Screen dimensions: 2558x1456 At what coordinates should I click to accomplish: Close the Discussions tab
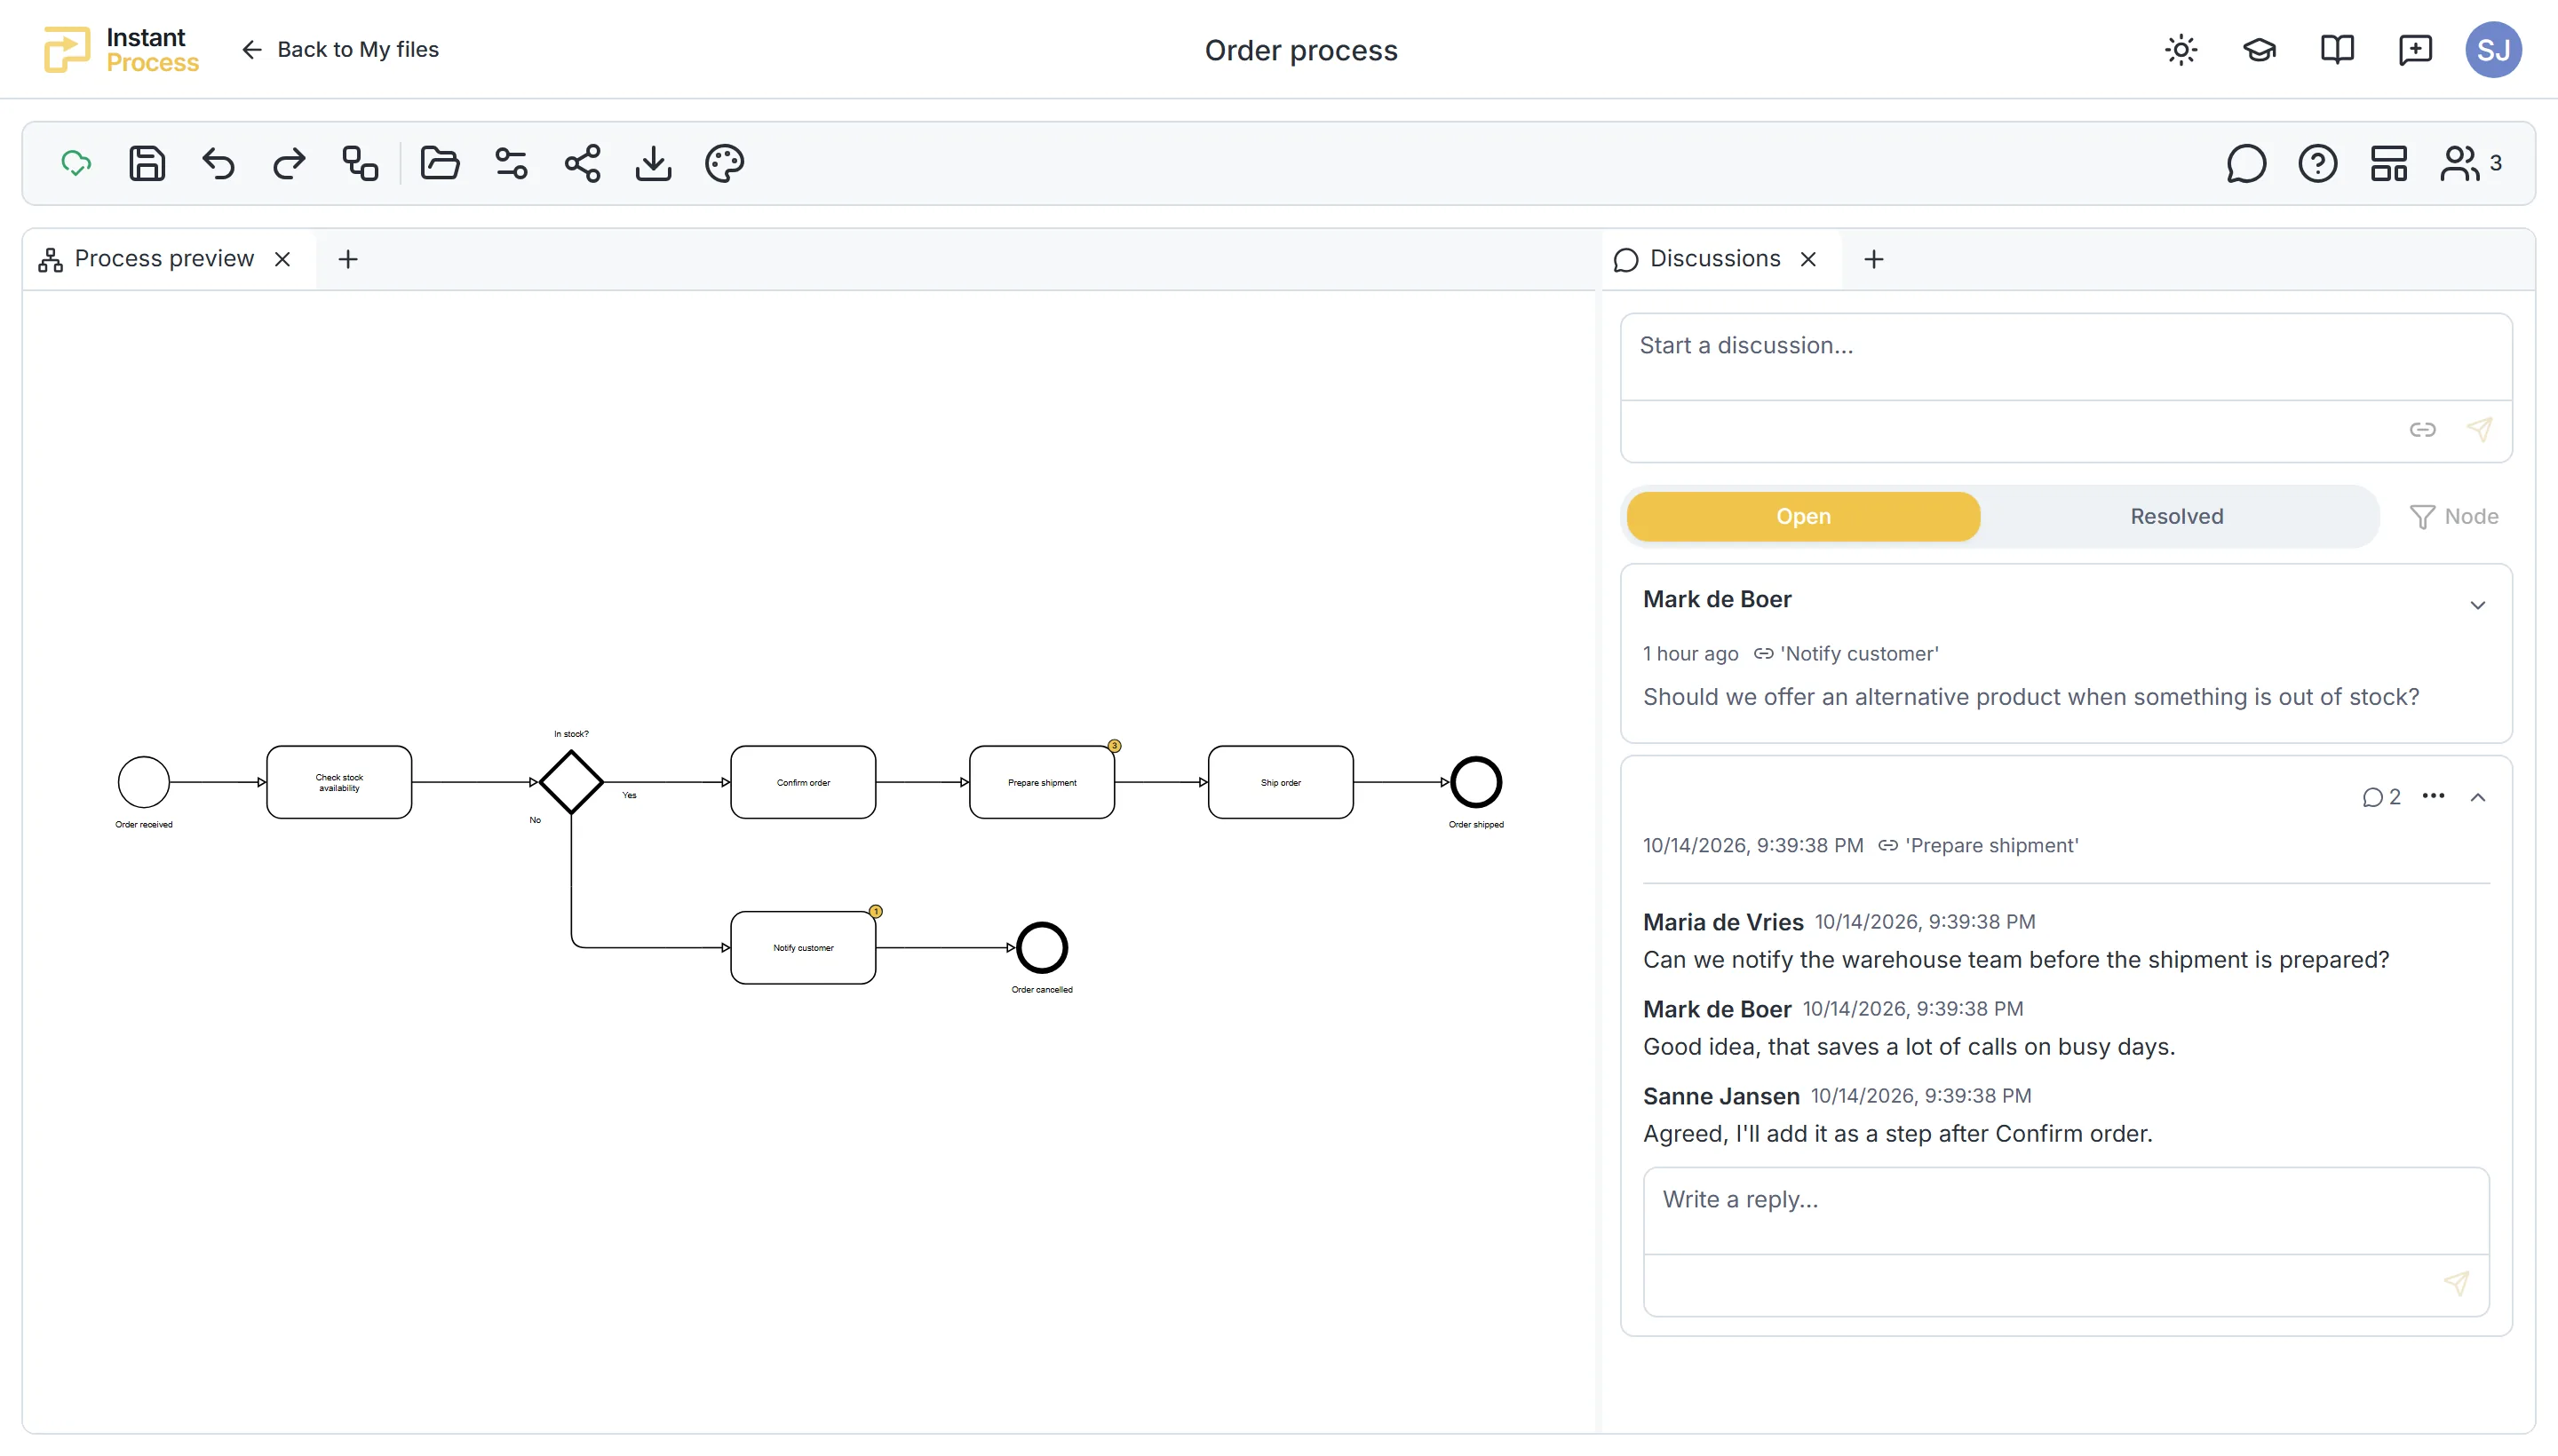[x=1807, y=259]
